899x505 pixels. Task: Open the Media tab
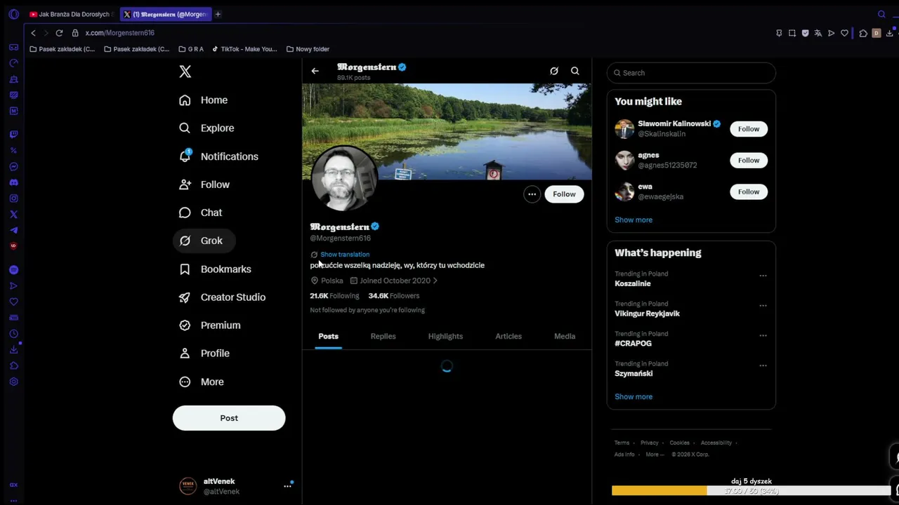[x=565, y=336]
